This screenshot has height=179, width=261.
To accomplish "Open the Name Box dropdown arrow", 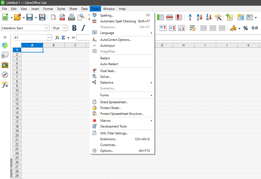I will tap(49, 37).
